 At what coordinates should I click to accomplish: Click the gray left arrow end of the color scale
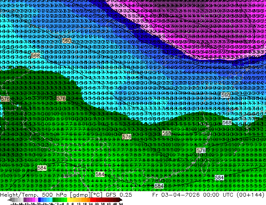pyautogui.click(x=10, y=200)
